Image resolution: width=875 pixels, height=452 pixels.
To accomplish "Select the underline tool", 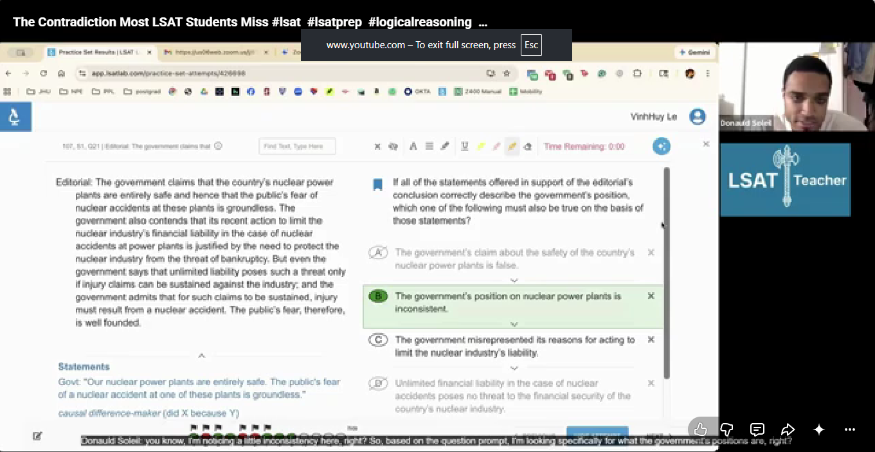I will coord(464,147).
